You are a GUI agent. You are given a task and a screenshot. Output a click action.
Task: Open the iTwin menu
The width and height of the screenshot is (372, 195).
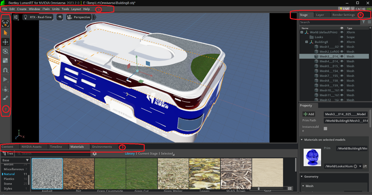pos(46,9)
